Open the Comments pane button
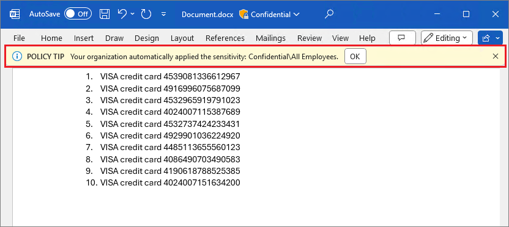 coord(402,38)
